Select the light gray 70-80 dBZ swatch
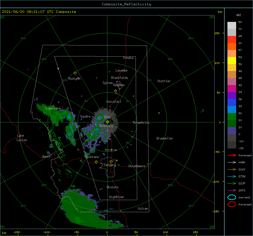This screenshot has width=253, height=236. pyautogui.click(x=232, y=26)
